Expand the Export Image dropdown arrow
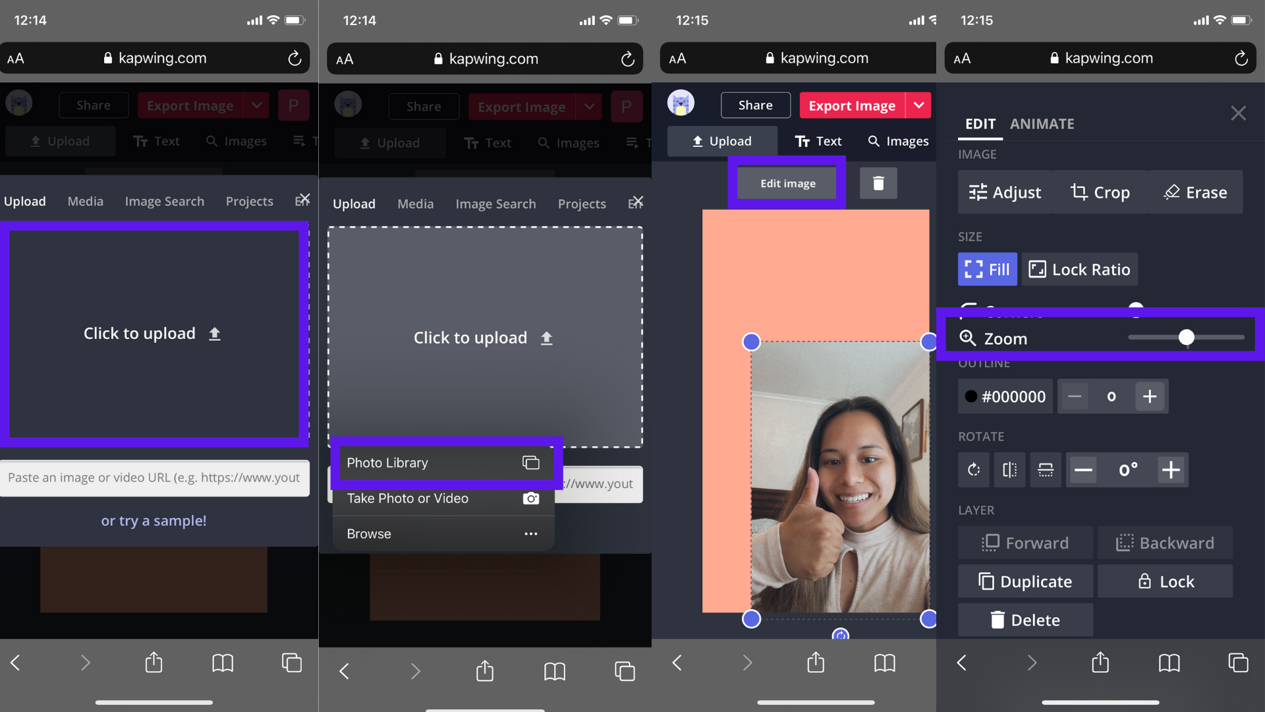 [918, 105]
